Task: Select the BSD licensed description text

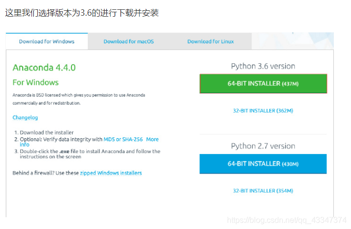Action: coord(79,99)
